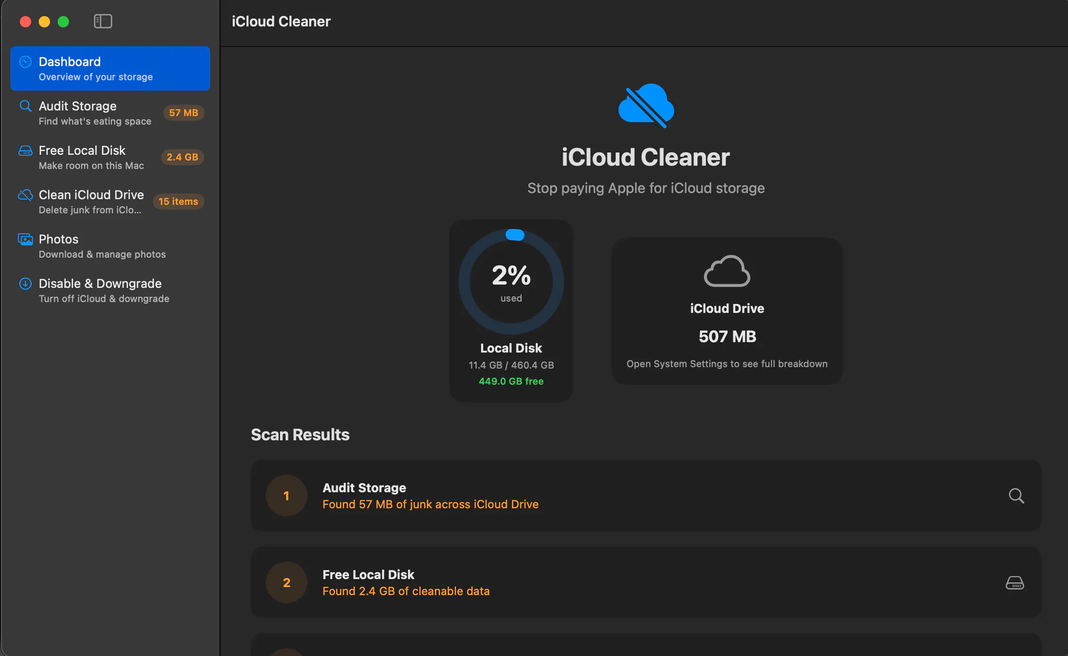This screenshot has height=656, width=1068.
Task: Click the number 2 step badge
Action: click(287, 582)
